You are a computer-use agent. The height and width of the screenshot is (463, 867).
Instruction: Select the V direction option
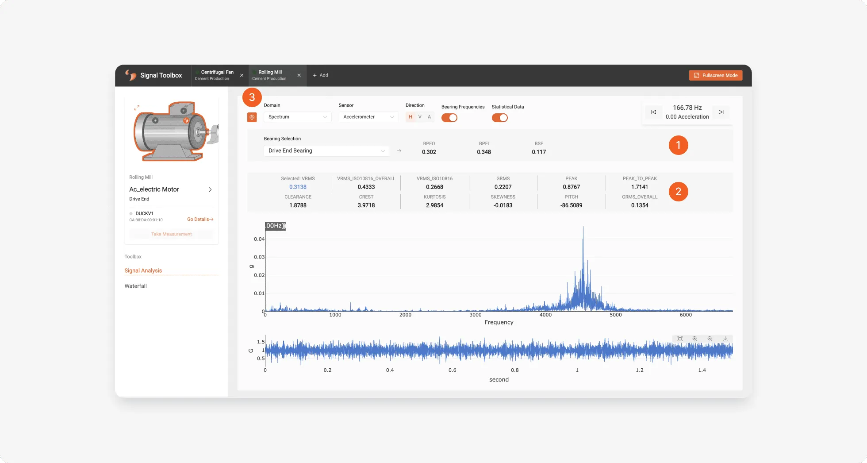[420, 117]
